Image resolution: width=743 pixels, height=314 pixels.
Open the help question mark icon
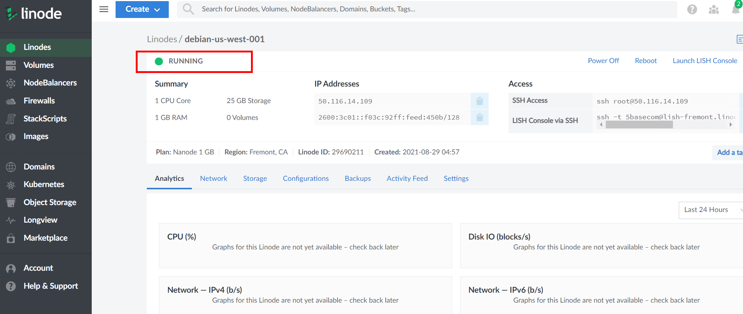tap(692, 10)
